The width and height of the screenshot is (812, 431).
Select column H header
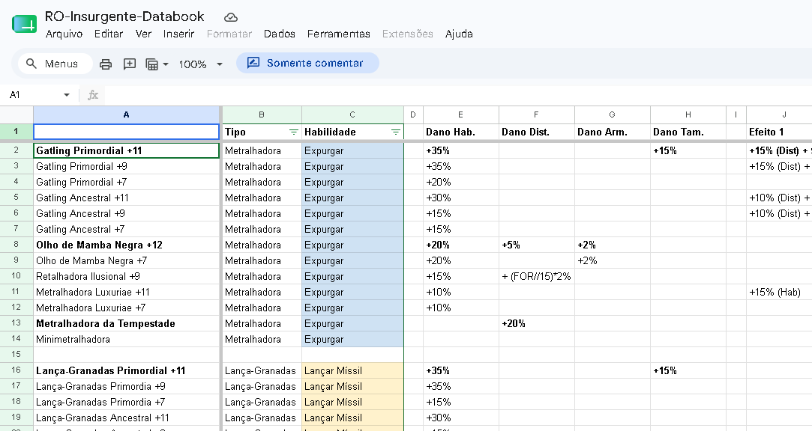[x=688, y=114]
